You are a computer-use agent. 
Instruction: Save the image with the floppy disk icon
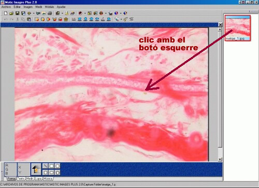click(17, 13)
